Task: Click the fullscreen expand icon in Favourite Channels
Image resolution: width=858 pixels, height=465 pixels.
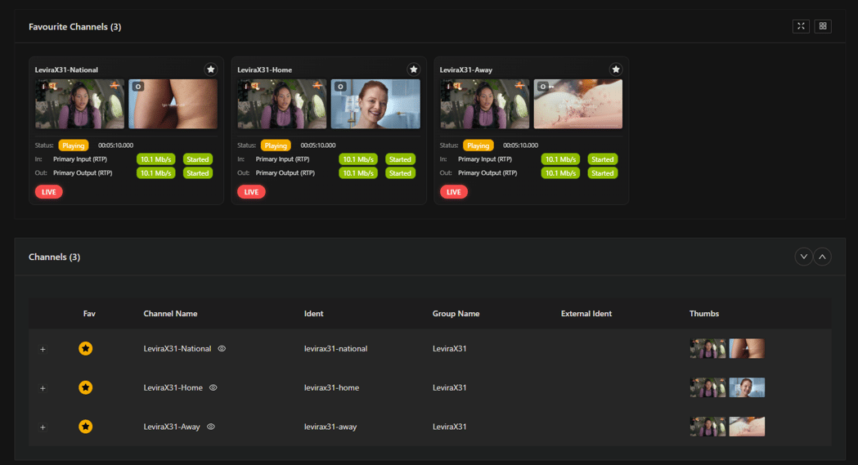Action: tap(801, 26)
